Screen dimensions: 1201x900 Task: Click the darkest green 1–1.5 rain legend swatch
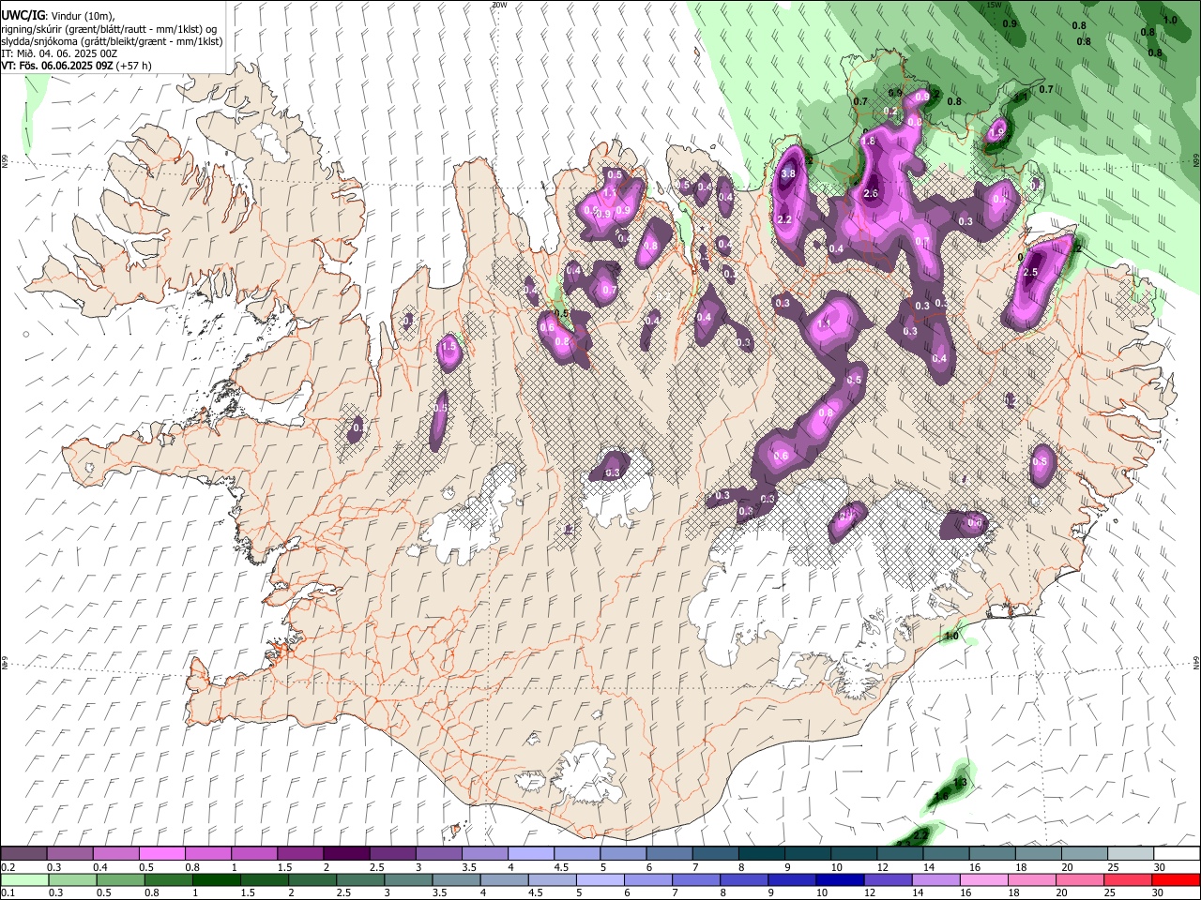(x=217, y=879)
